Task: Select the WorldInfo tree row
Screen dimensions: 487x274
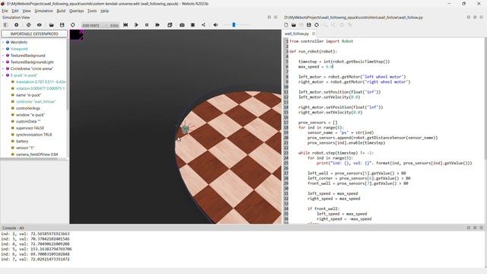Action: [19, 43]
